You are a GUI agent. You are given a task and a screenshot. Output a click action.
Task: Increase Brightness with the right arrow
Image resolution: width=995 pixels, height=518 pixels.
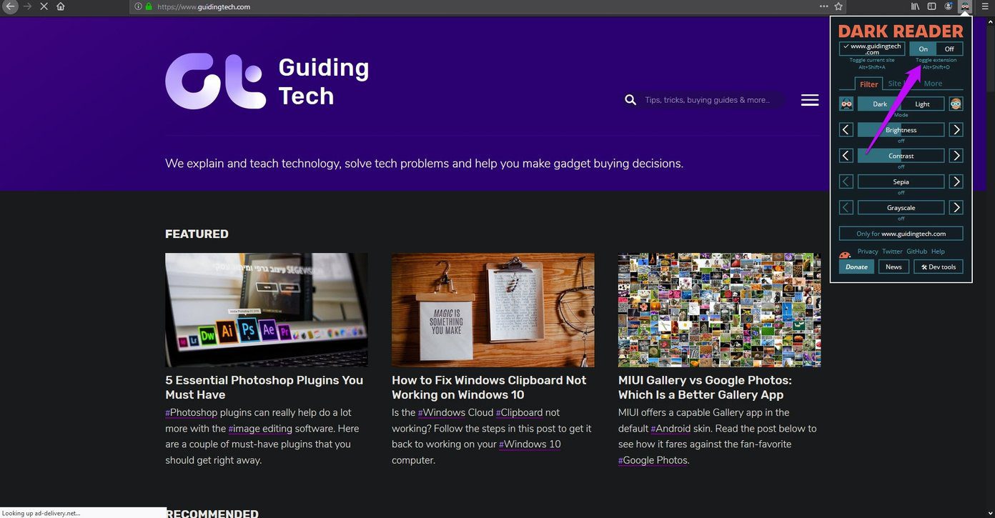click(956, 130)
